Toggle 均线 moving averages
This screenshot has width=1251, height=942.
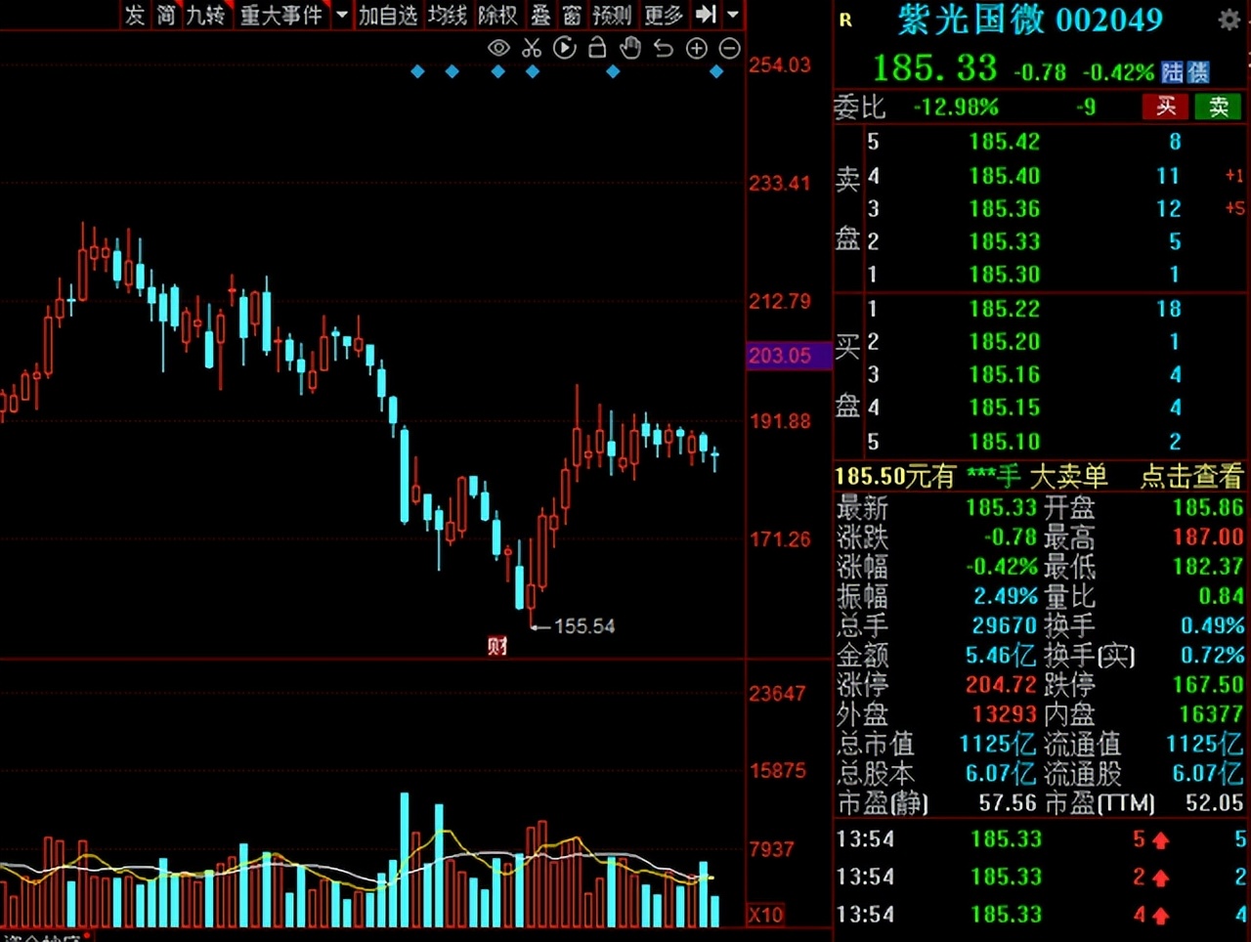[448, 15]
